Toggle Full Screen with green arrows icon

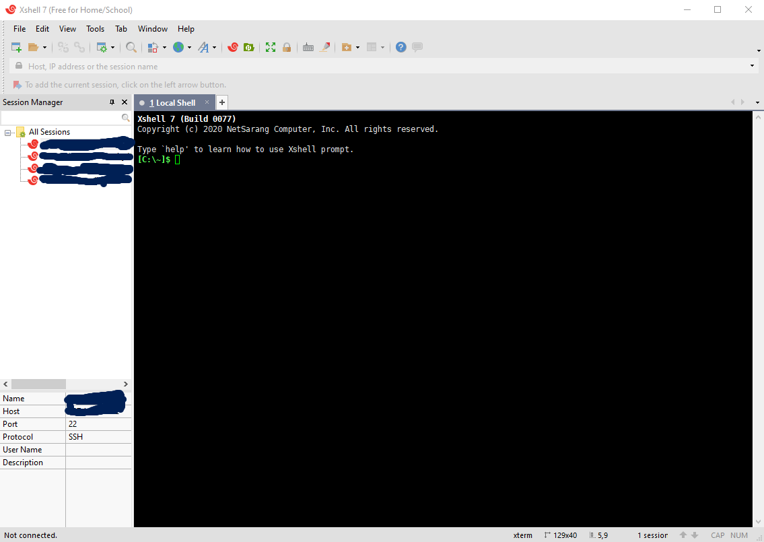(271, 47)
